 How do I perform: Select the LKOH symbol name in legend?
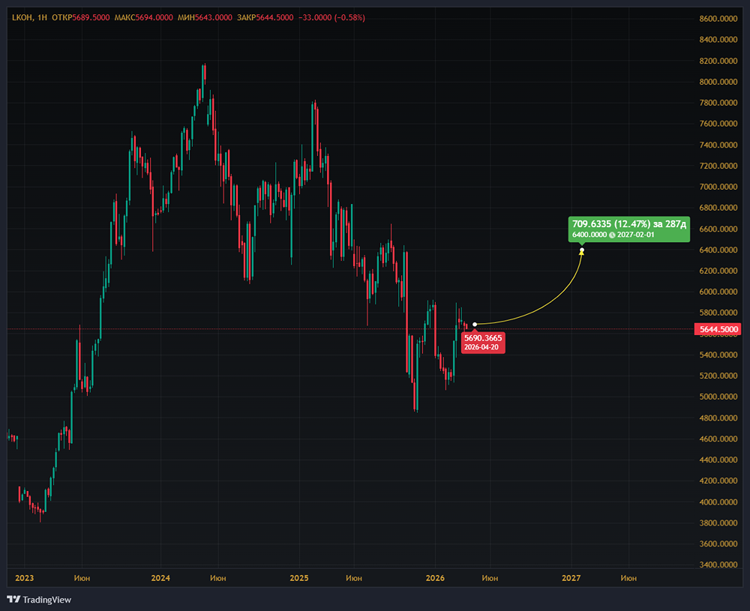20,17
